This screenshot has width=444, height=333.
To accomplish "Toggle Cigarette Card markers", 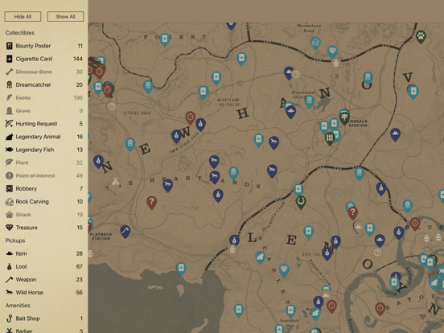I will click(x=44, y=59).
